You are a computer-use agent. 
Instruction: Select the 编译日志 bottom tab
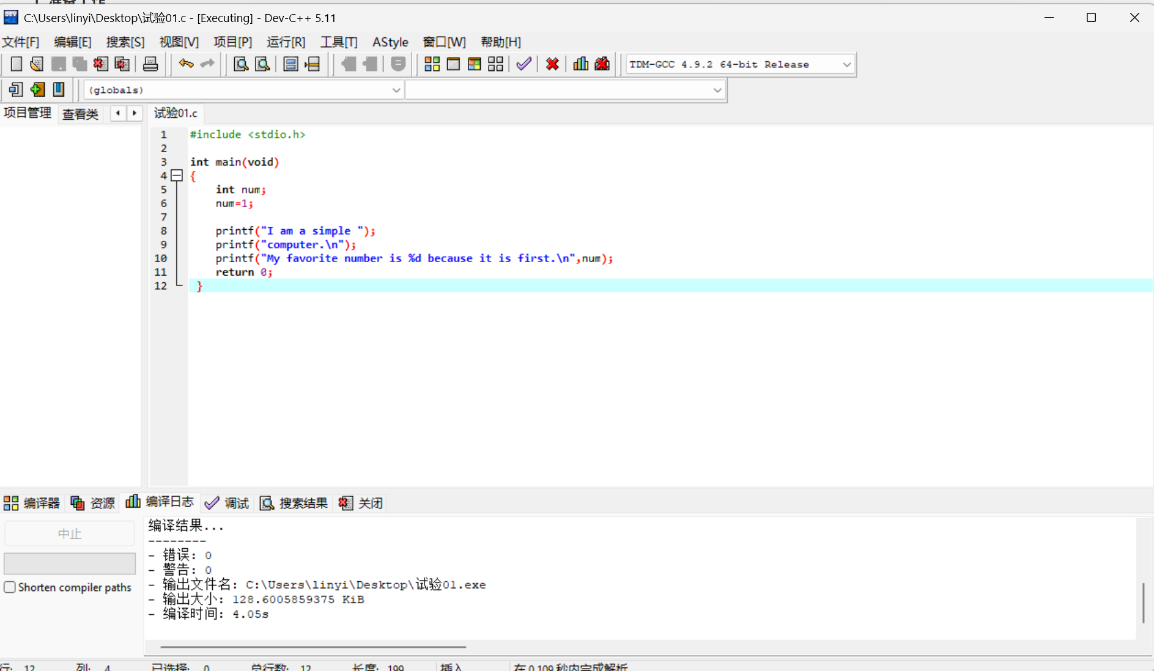point(160,502)
